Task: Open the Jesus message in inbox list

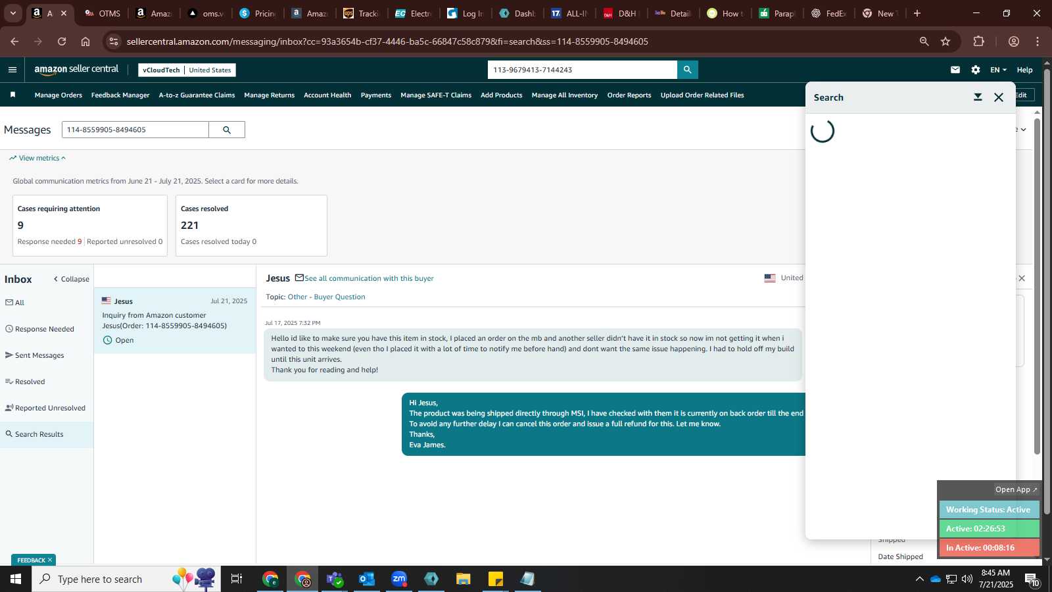Action: tap(175, 321)
